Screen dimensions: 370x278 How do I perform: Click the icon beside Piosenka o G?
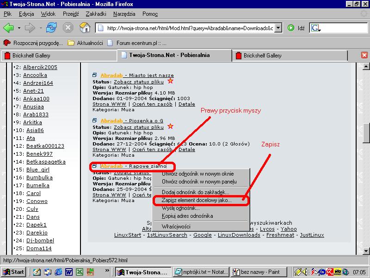coord(95,120)
